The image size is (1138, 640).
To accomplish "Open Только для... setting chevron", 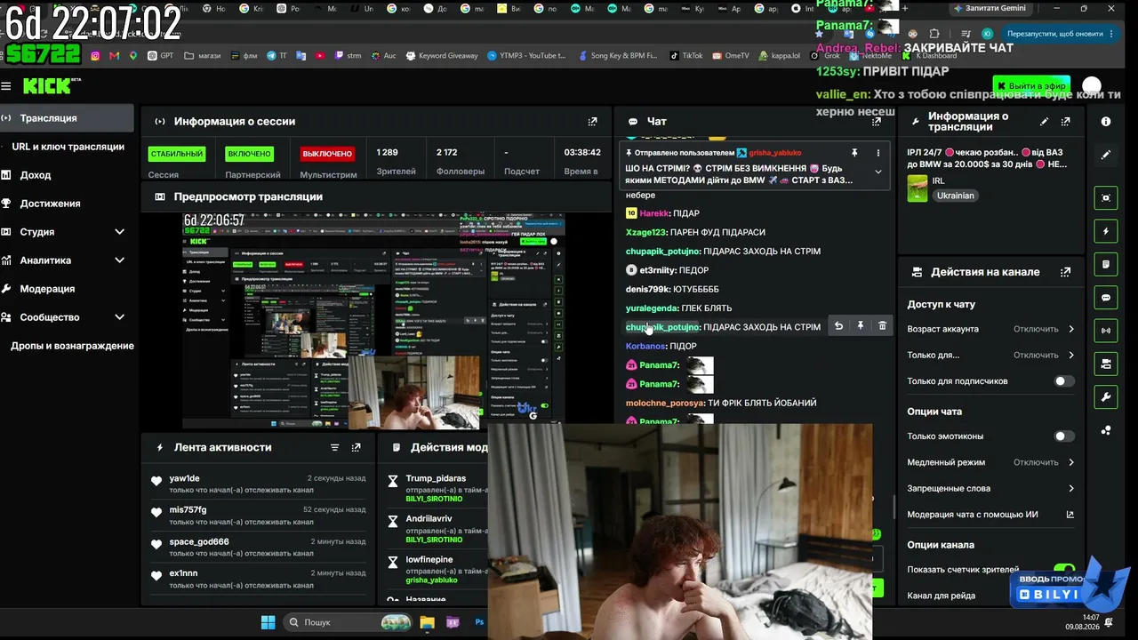I will click(1070, 356).
